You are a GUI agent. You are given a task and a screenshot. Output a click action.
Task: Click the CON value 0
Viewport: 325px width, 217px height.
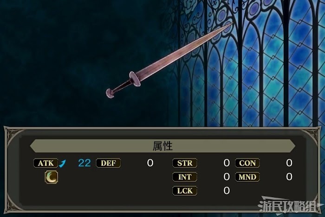click(289, 163)
